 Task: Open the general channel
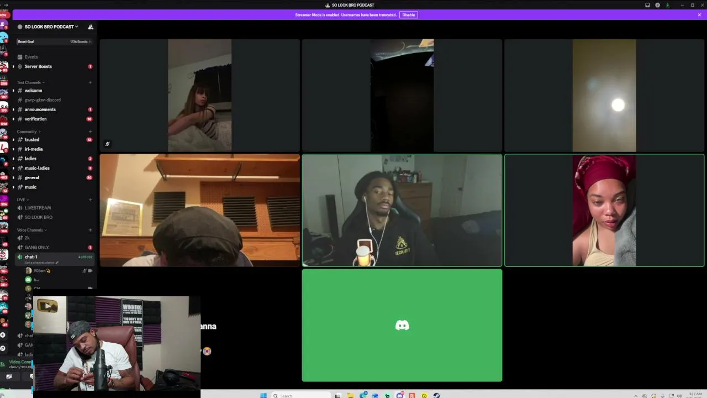(54, 177)
